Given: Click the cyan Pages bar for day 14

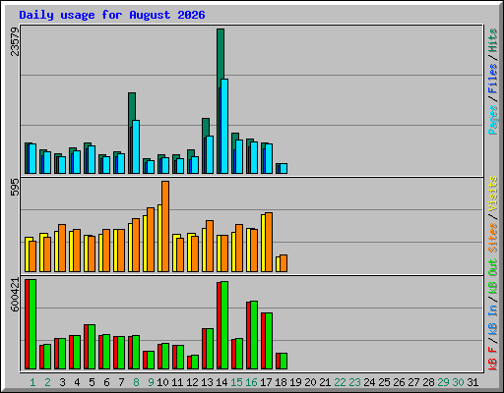Looking at the screenshot, I should [x=224, y=126].
